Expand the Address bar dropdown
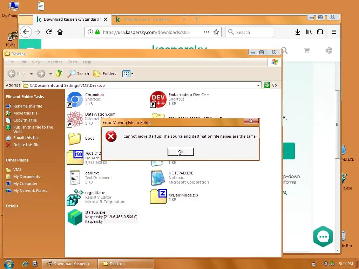359x269 pixels. tap(258, 85)
